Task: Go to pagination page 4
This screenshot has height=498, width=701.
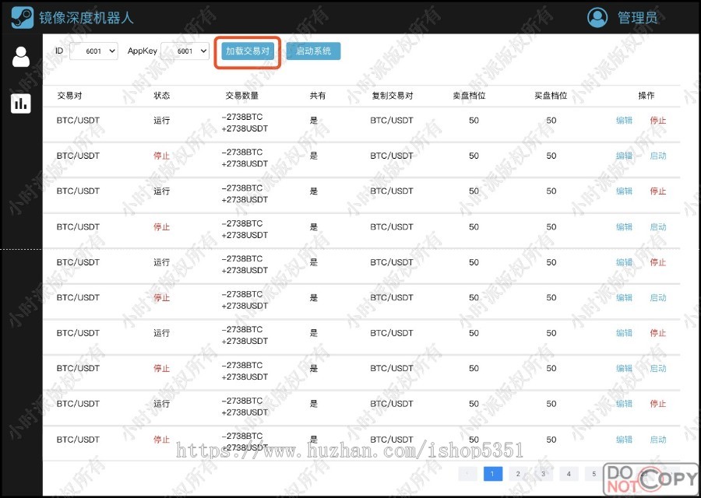Action: pyautogui.click(x=569, y=473)
